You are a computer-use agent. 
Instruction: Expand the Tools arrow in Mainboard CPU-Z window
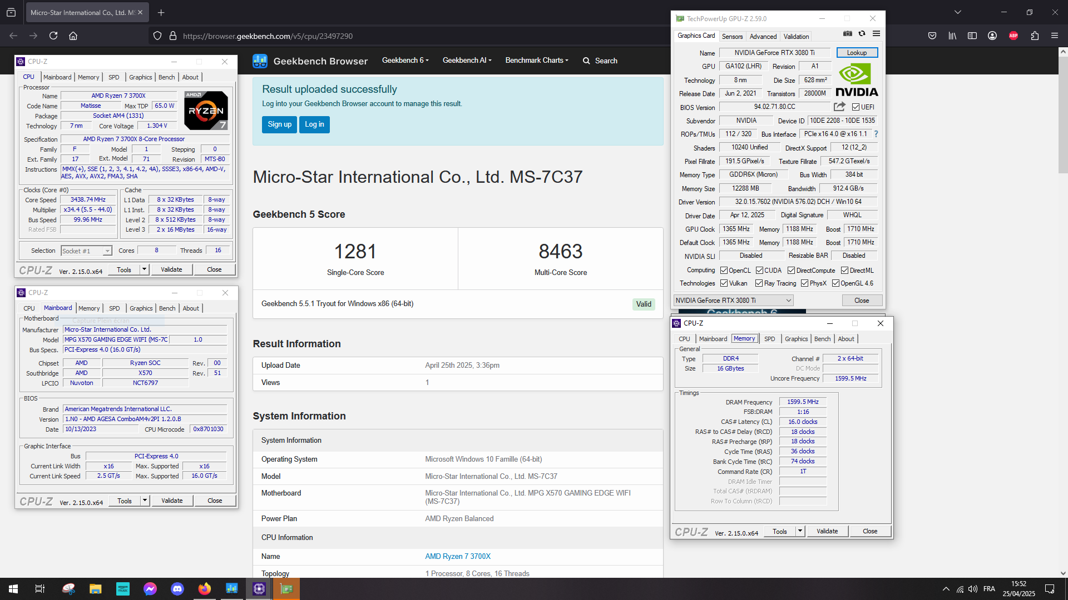(145, 501)
